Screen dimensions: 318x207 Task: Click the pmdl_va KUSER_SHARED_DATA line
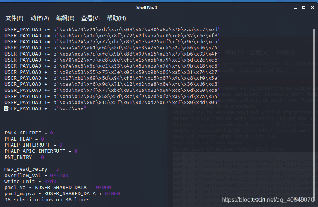click(x=58, y=188)
